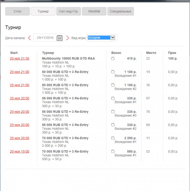Viewport: 190px width, 191px height.
Task: Open the Сит-энд-Гоу tab
Action: click(69, 11)
